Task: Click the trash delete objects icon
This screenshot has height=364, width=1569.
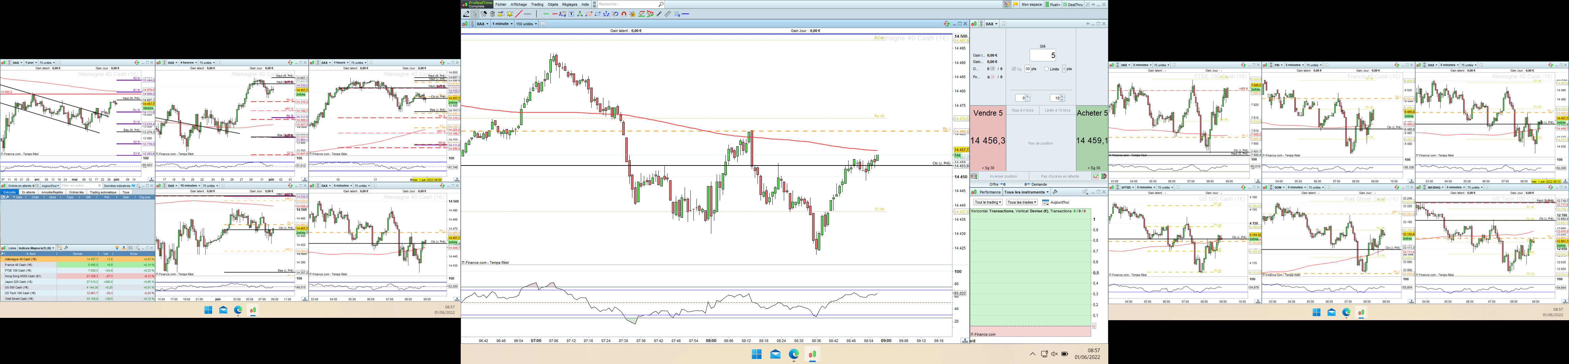Action: 492,14
